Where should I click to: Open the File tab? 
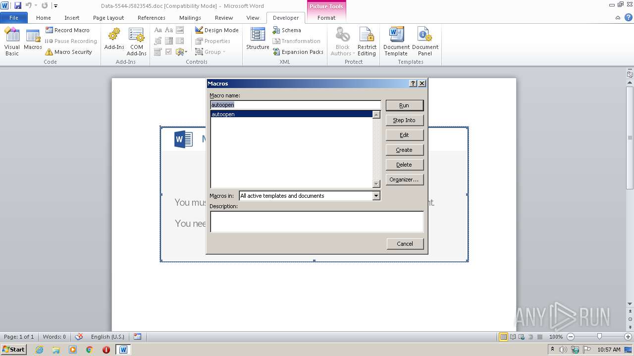click(x=13, y=17)
